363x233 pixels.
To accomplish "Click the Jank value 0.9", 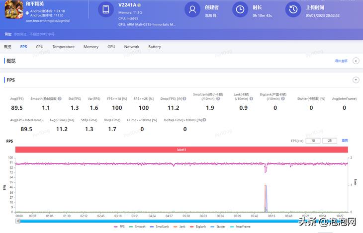I will pyautogui.click(x=243, y=108).
